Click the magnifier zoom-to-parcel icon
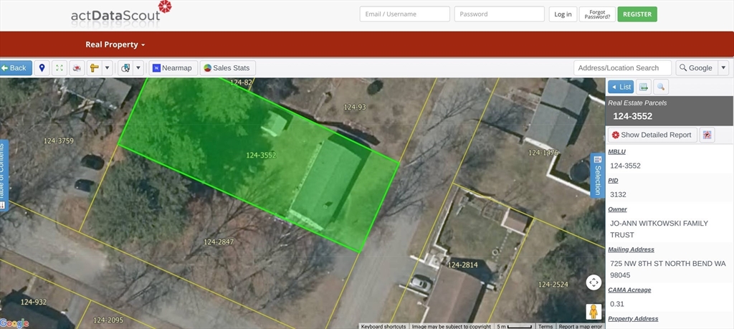Image resolution: width=734 pixels, height=329 pixels. [661, 87]
